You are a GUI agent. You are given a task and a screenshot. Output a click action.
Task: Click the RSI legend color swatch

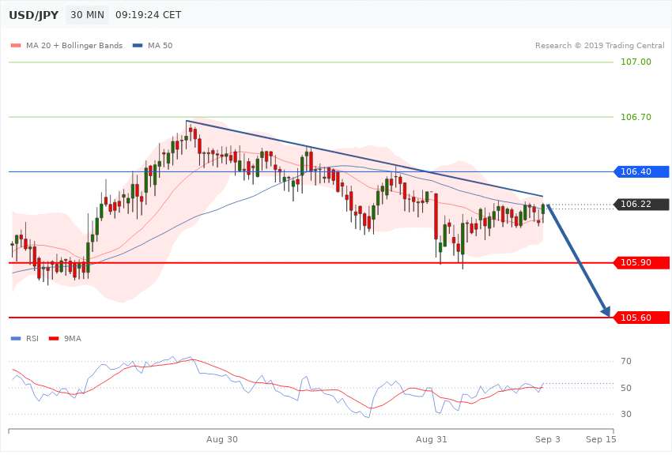16,339
